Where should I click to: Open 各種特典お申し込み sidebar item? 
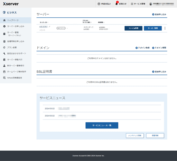click(15, 41)
